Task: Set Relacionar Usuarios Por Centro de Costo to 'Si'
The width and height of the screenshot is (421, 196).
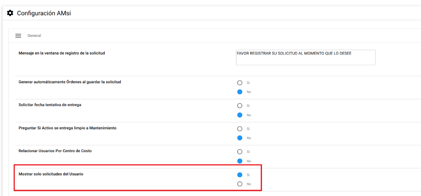Action: (240, 152)
